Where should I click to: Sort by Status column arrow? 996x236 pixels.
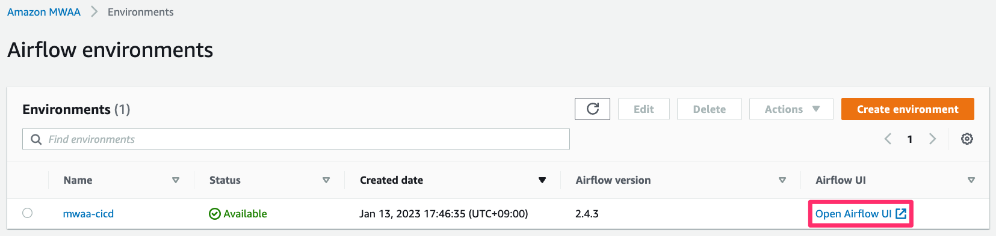pyautogui.click(x=326, y=180)
